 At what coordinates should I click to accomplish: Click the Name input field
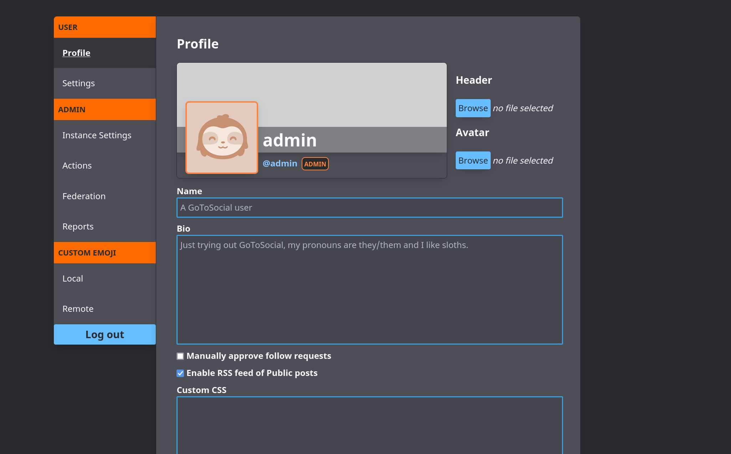(x=370, y=208)
